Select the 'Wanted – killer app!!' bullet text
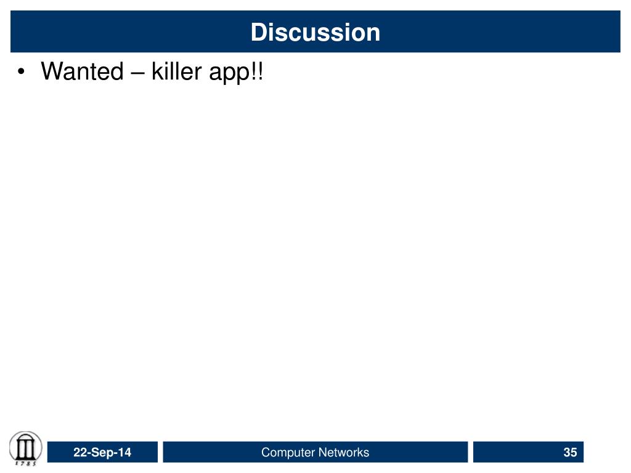The width and height of the screenshot is (631, 473). [152, 71]
